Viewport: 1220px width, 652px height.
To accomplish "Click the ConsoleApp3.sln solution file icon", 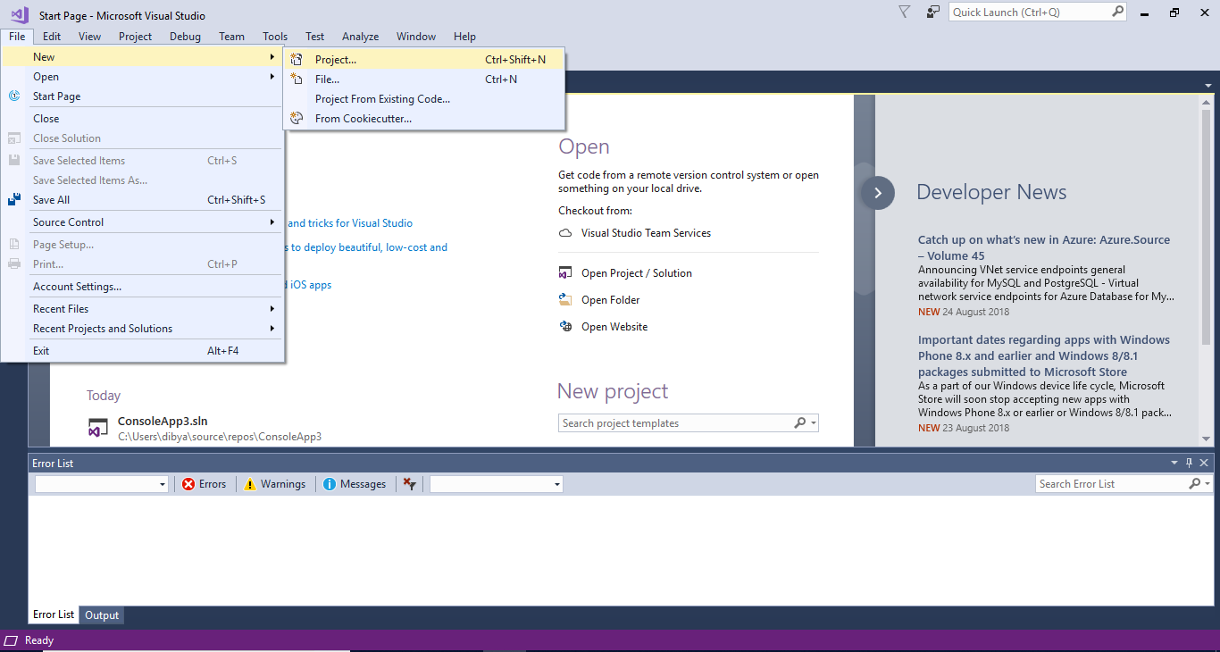I will click(x=97, y=428).
